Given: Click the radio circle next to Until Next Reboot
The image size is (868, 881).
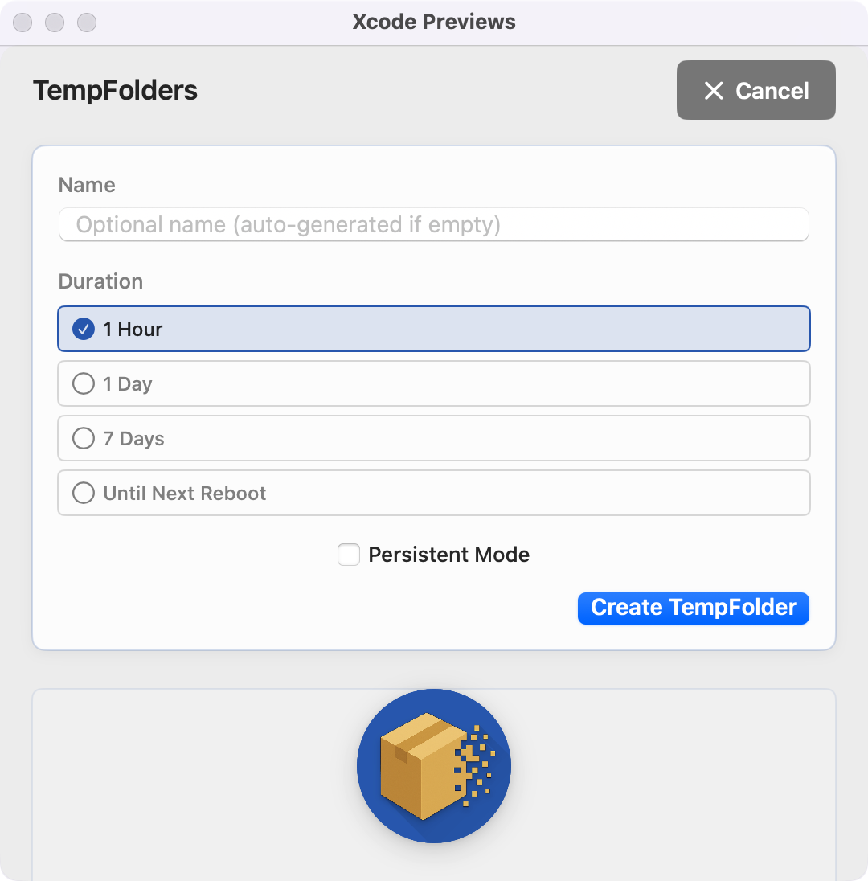Looking at the screenshot, I should pos(83,493).
